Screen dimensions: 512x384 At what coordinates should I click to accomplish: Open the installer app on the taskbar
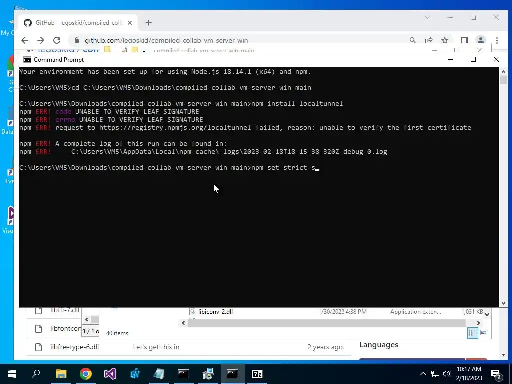(x=208, y=374)
